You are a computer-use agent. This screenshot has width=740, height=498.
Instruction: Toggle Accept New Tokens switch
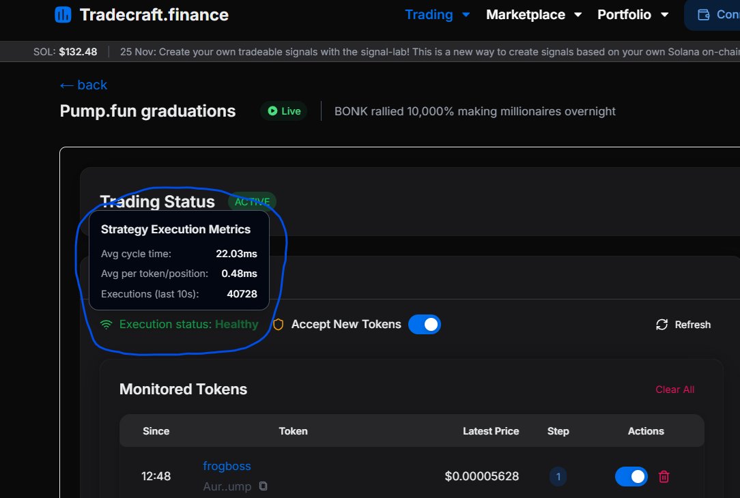point(425,325)
